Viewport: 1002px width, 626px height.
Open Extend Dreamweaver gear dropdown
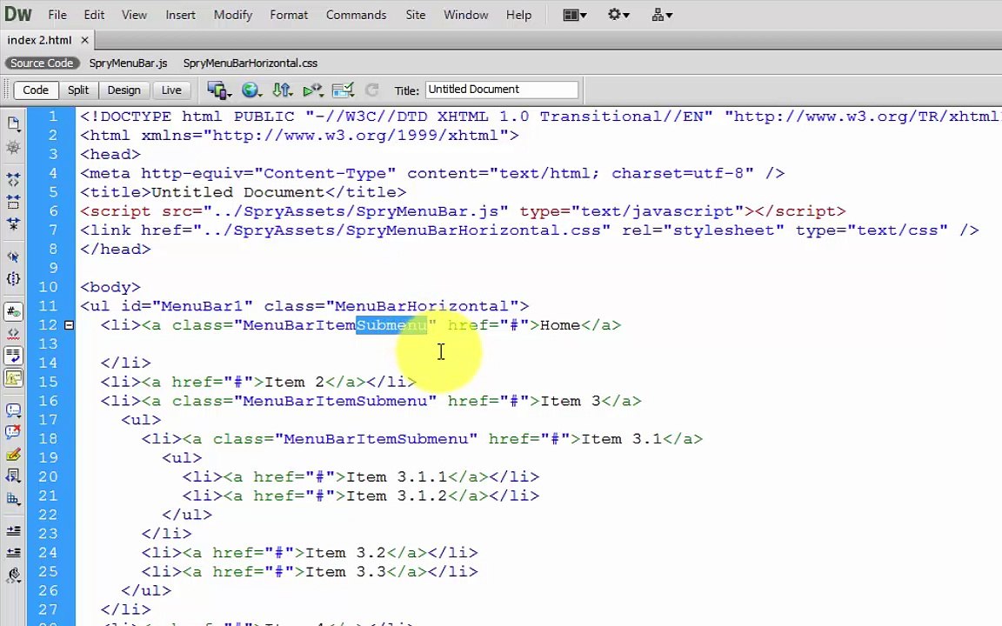[618, 15]
